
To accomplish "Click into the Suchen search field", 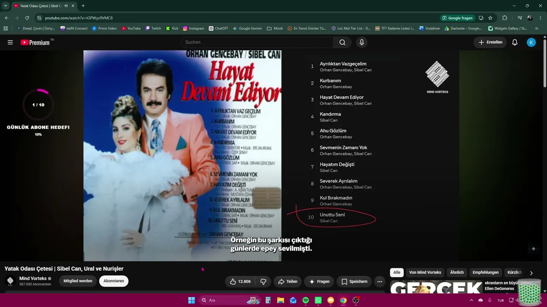I will pyautogui.click(x=257, y=42).
